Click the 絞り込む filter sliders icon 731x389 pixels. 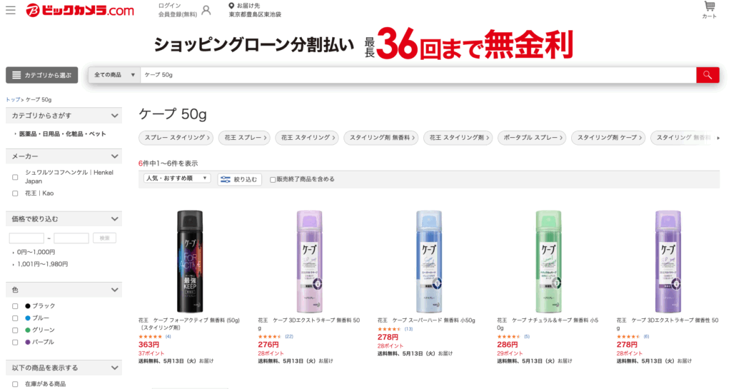click(x=226, y=179)
